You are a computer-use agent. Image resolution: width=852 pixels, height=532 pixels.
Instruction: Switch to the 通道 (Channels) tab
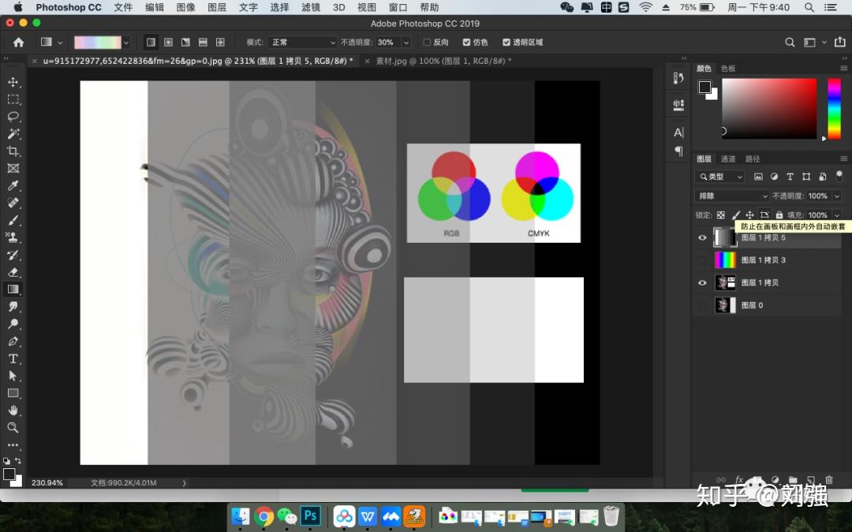point(727,158)
